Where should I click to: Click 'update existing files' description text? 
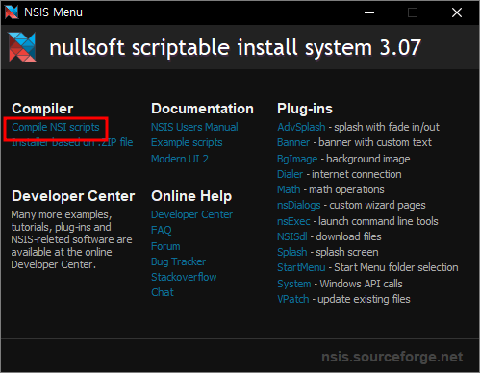tap(364, 299)
